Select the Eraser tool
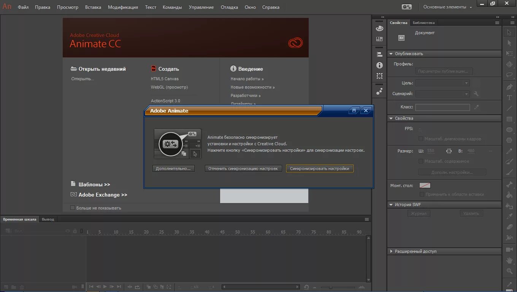The width and height of the screenshot is (517, 292). click(509, 227)
